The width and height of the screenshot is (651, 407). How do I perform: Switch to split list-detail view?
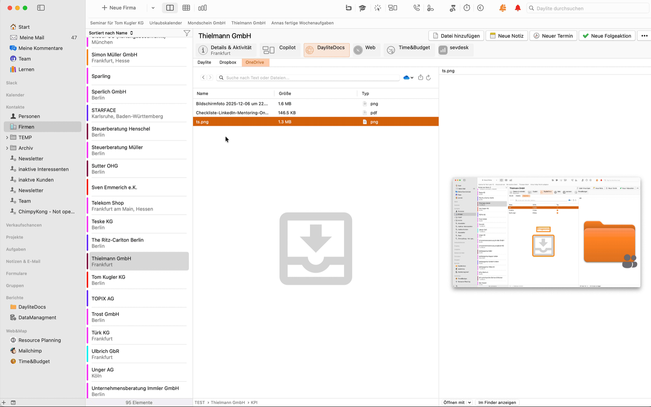pyautogui.click(x=170, y=8)
